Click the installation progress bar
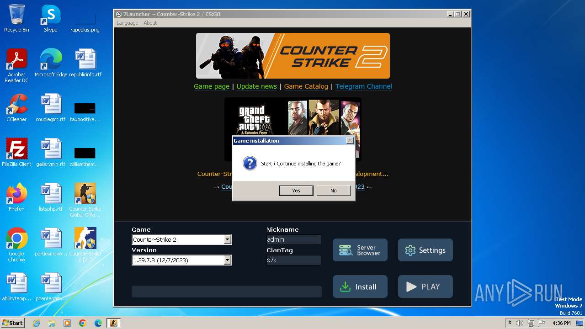The height and width of the screenshot is (329, 585). pos(227,292)
